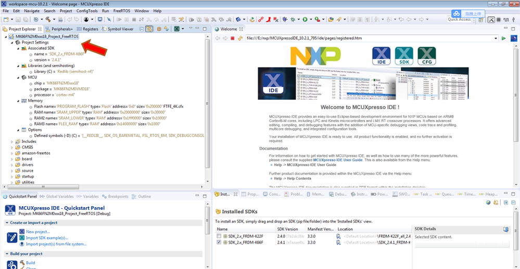The image size is (520, 269).
Task: Select the SDK_2.x_FRDM-K66F row name
Action: [246, 243]
